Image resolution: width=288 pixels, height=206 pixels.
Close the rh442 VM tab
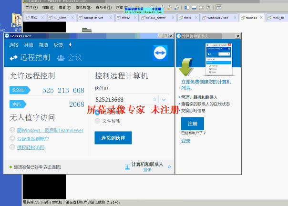[x=135, y=18]
